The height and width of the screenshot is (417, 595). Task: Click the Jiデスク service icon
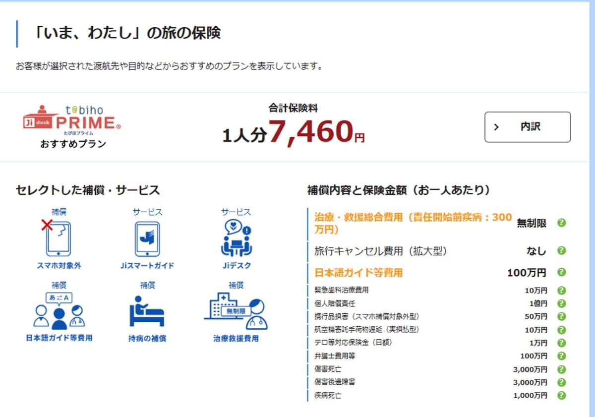236,238
